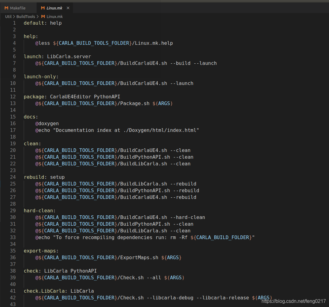Click '--libcarla-debug' flag on line 42
This screenshot has width=329, height=307.
[170, 298]
